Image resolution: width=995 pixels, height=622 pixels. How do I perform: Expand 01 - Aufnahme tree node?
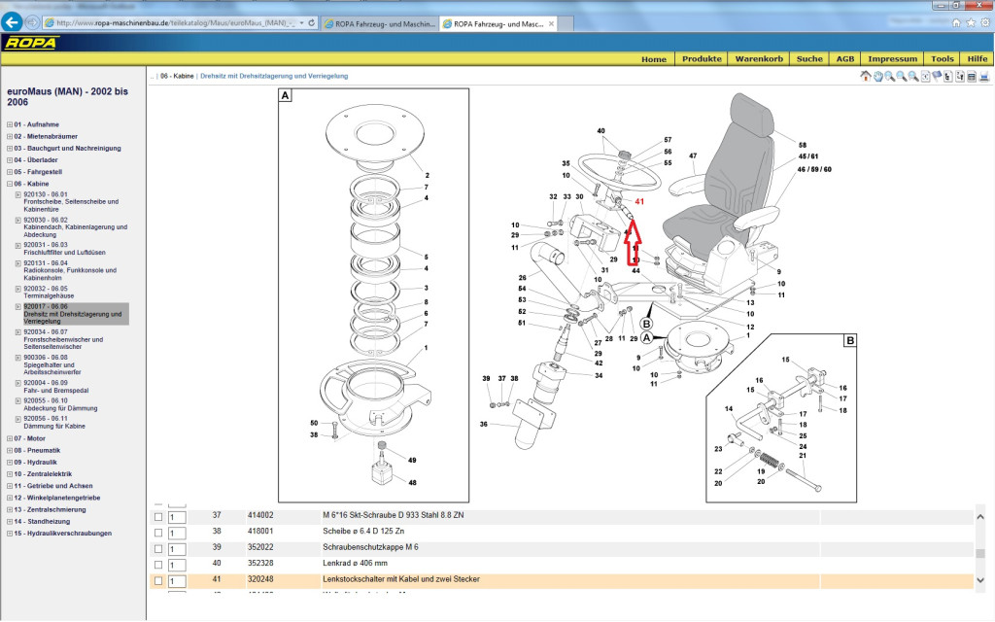[x=10, y=124]
